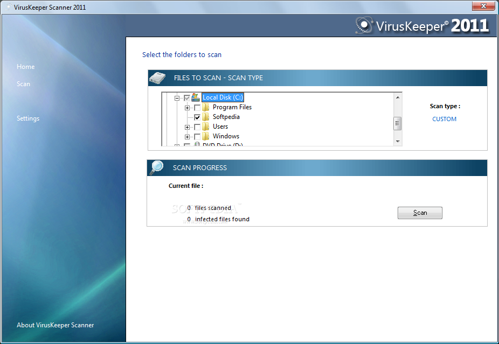The image size is (499, 344).
Task: Check the Program Files checkbox
Action: click(x=197, y=108)
